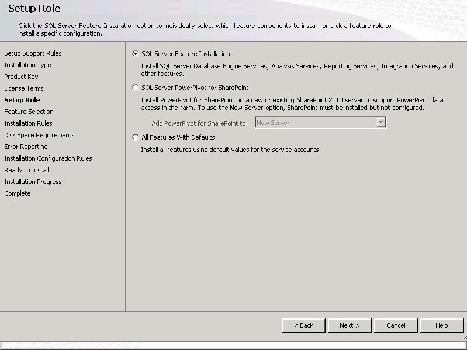
Task: Click the License Terms step
Action: point(24,88)
